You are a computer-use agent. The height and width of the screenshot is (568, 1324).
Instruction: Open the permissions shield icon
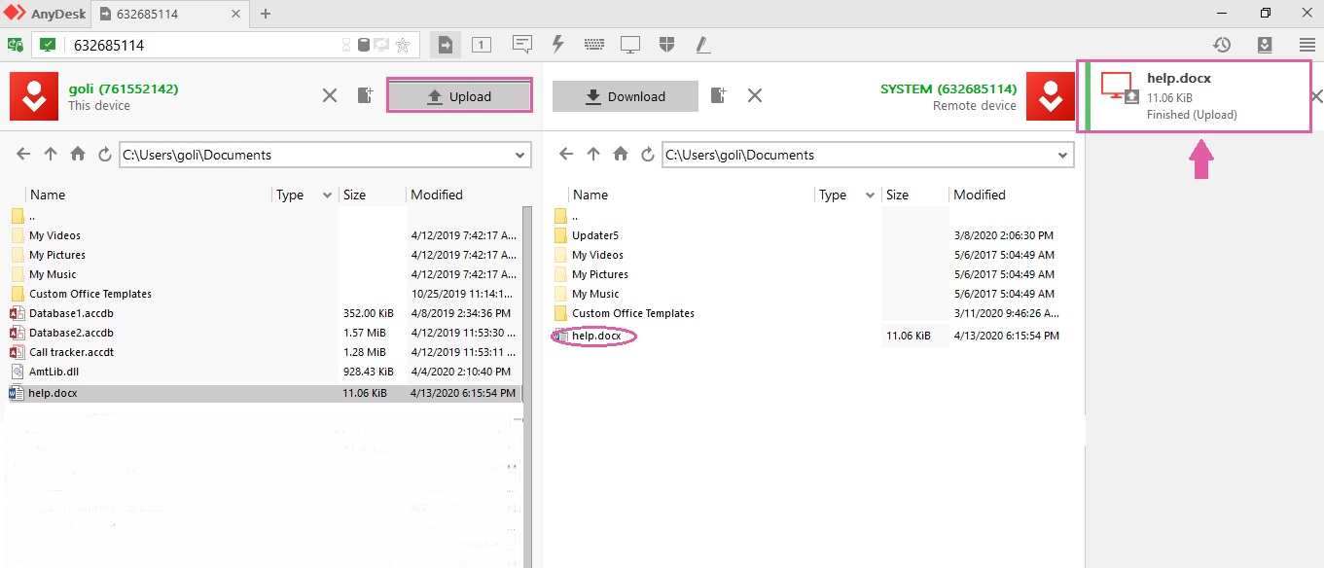666,45
